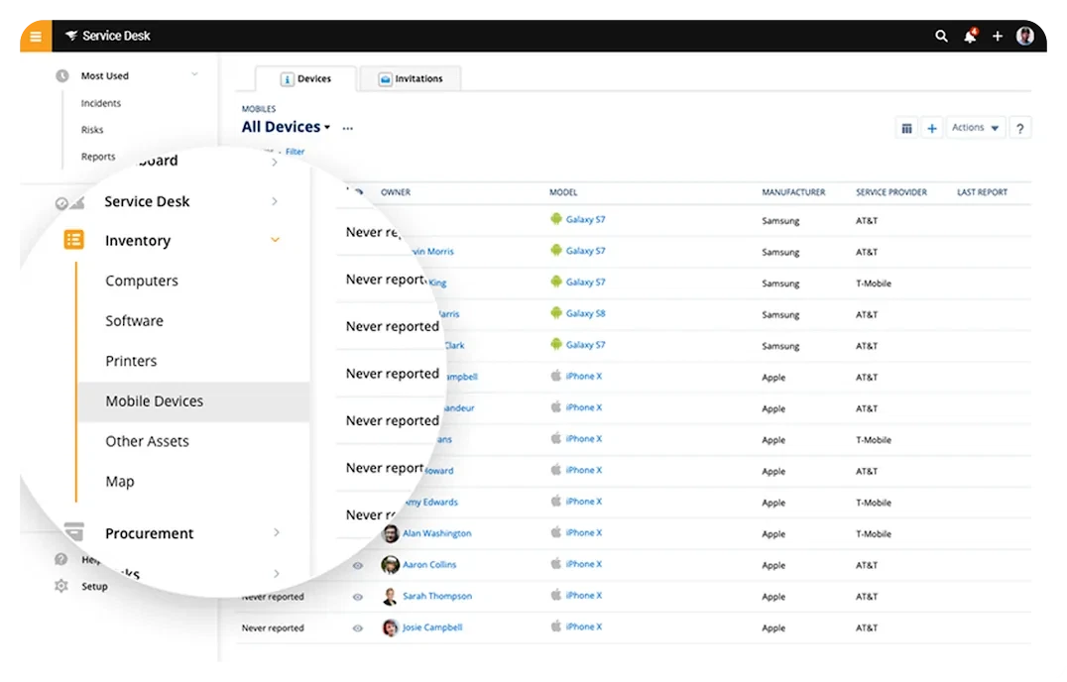Select Mobile Devices under Inventory

(193, 401)
